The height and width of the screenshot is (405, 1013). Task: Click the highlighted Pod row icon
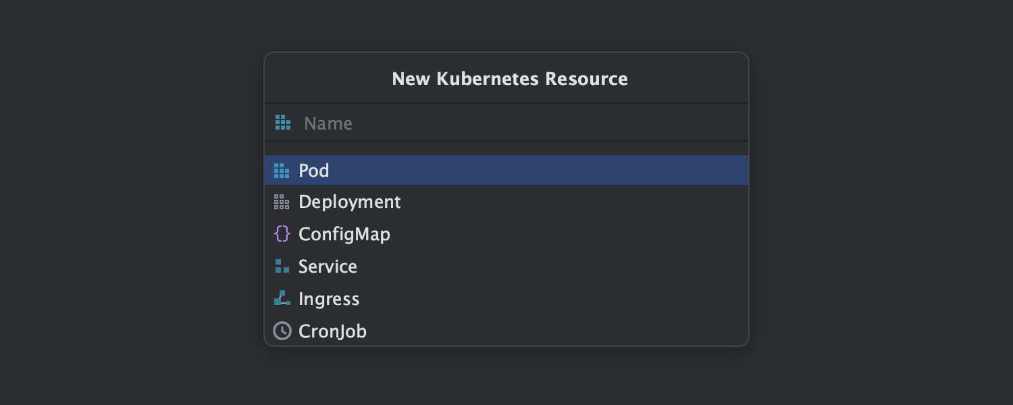pyautogui.click(x=282, y=170)
